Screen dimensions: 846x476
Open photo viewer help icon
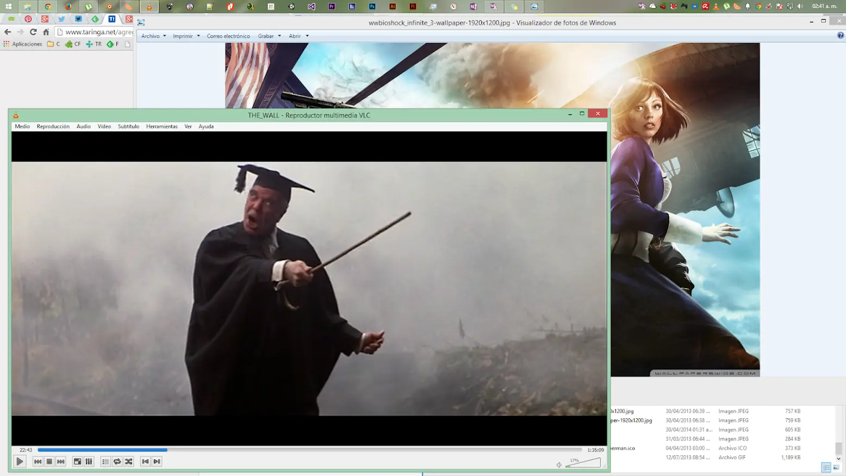(841, 35)
